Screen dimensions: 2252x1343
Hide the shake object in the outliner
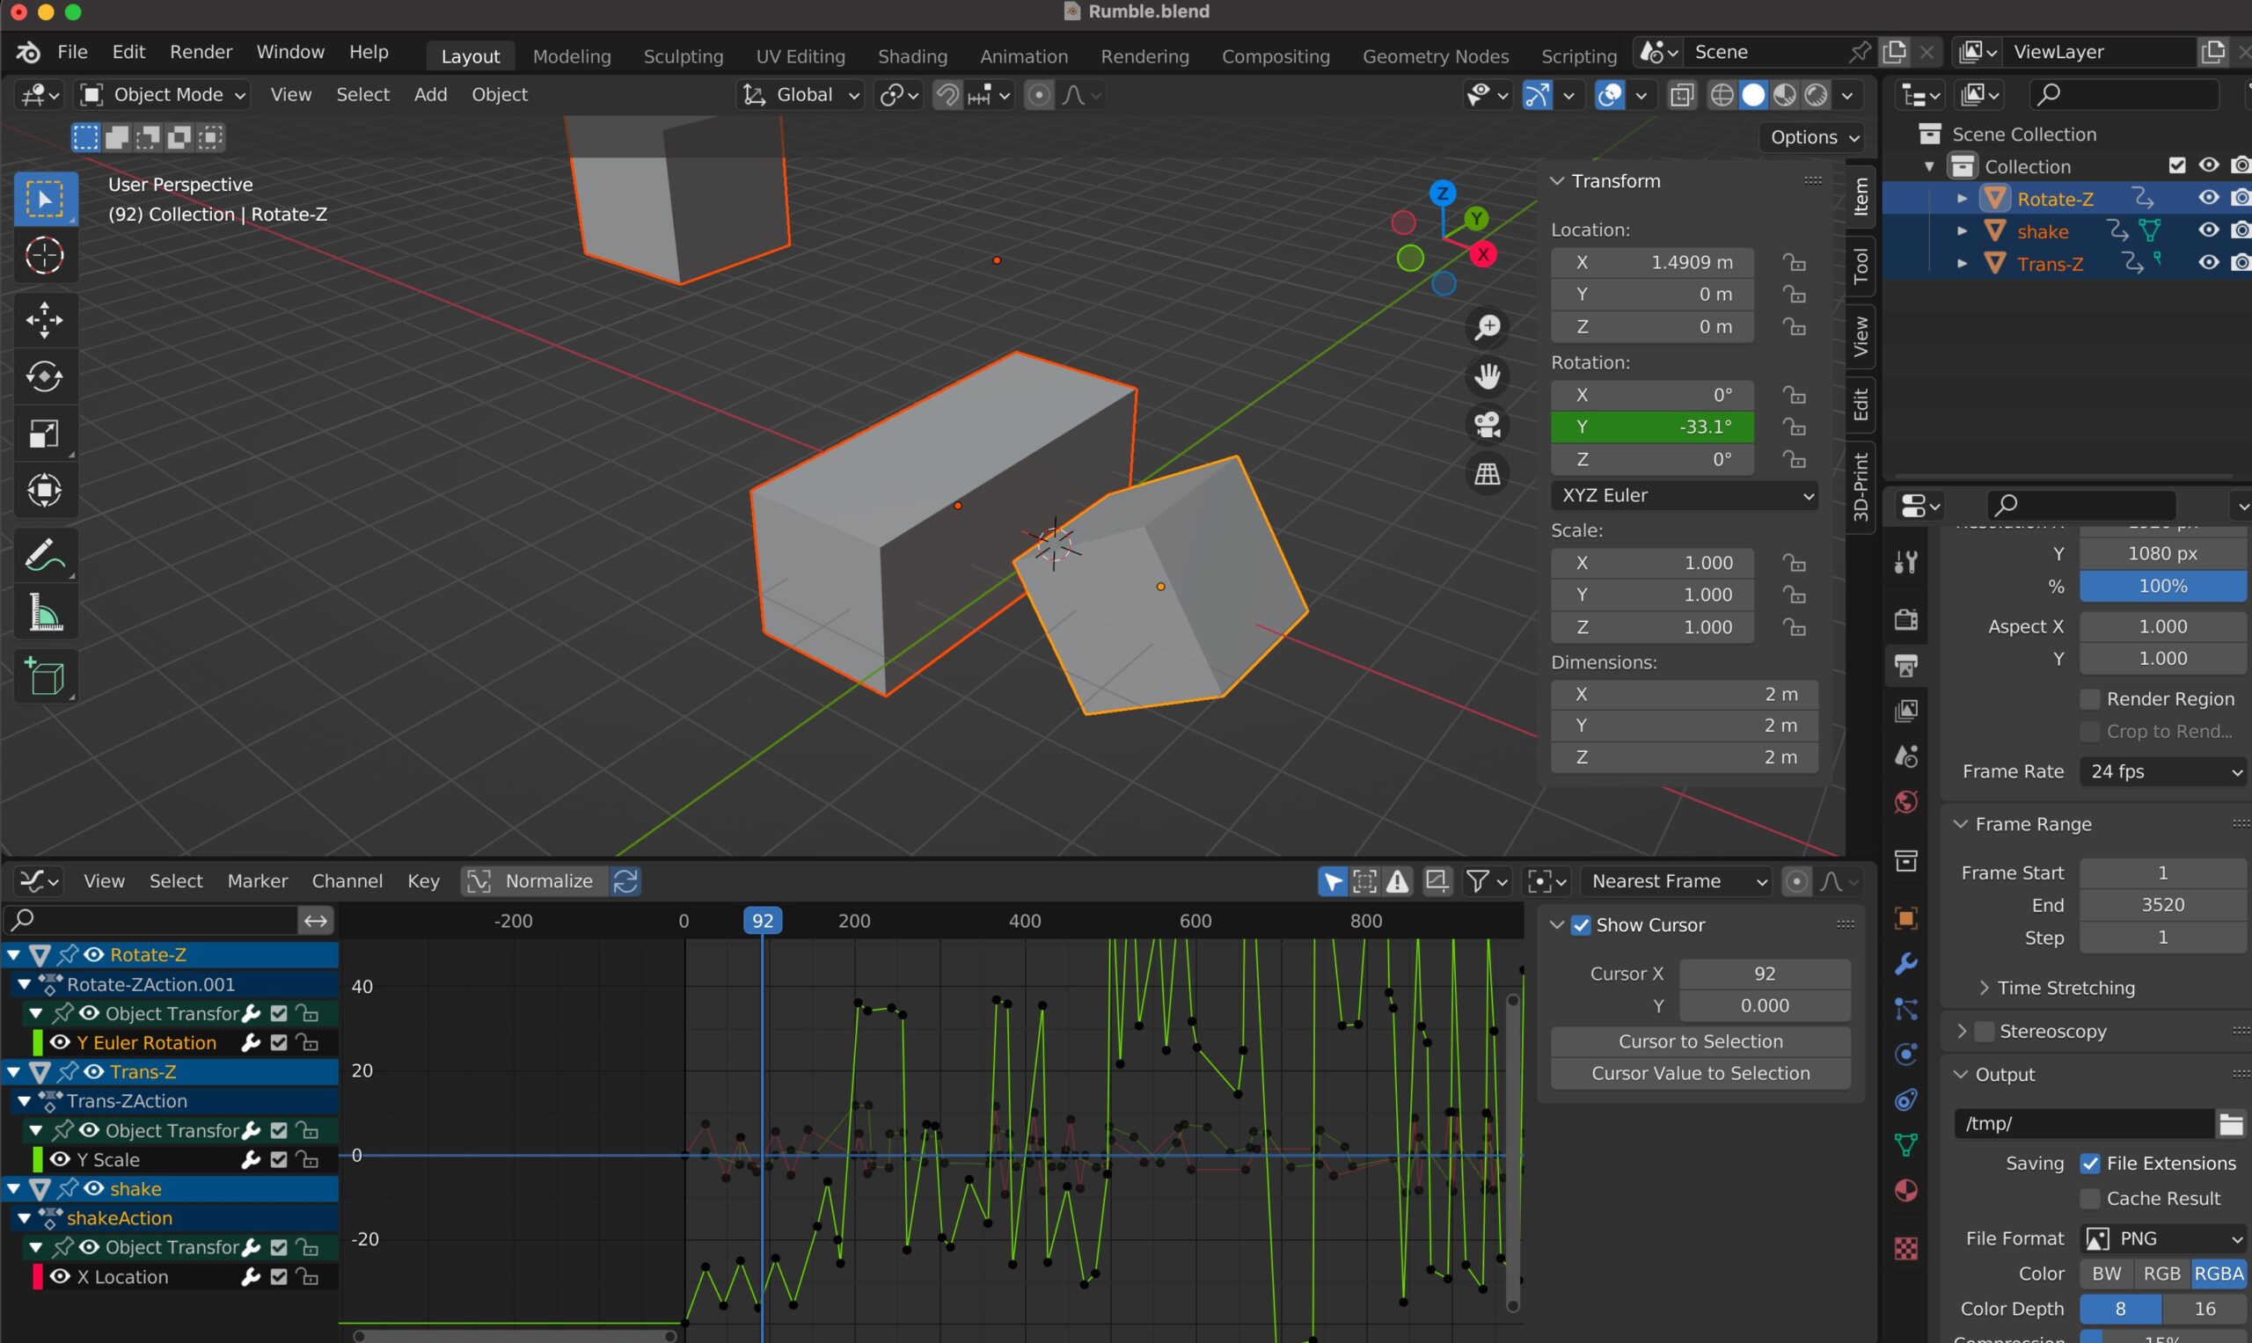pos(2209,230)
